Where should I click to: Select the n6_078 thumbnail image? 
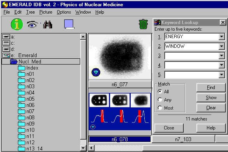click(120, 112)
